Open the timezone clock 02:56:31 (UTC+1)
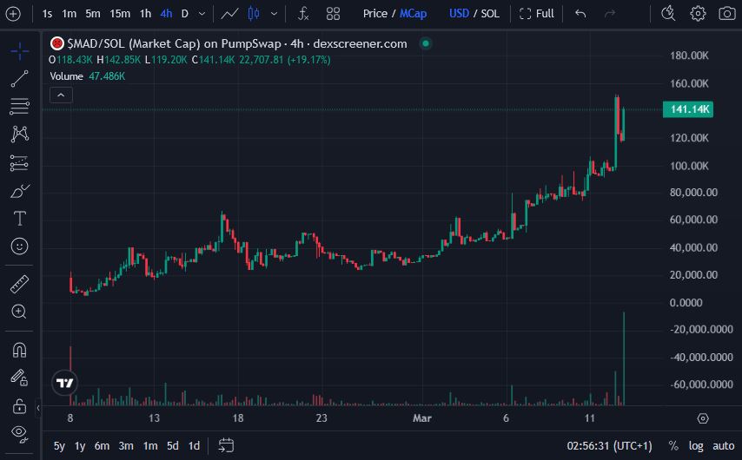 [610, 446]
